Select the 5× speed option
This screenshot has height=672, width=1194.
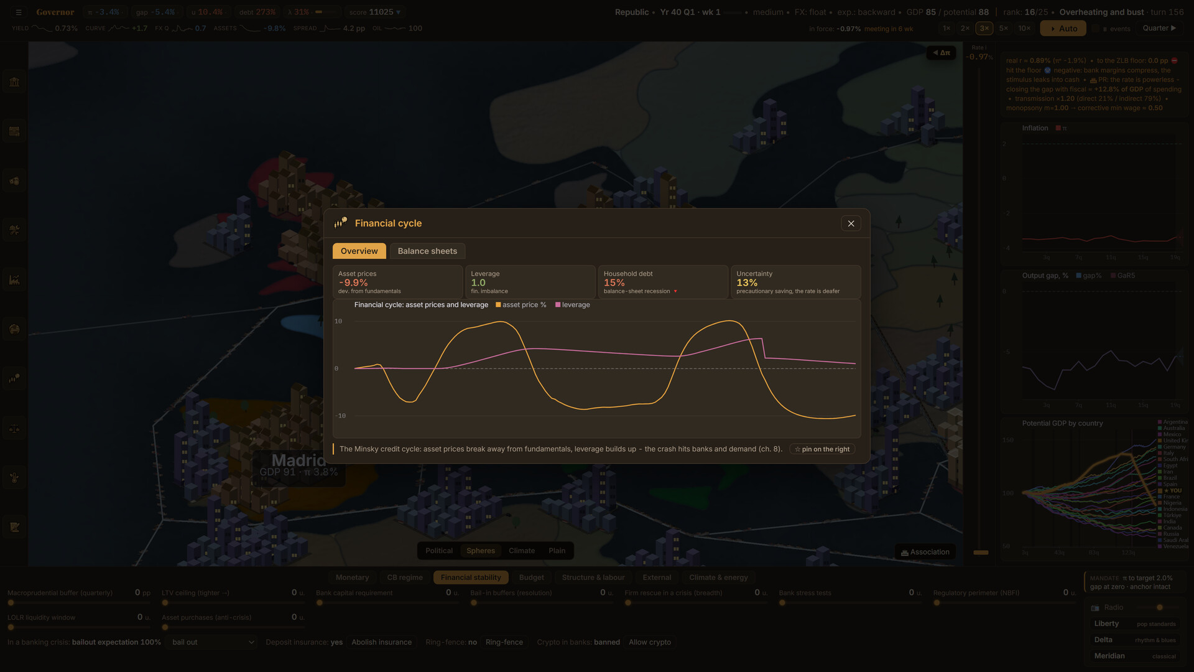(1003, 28)
